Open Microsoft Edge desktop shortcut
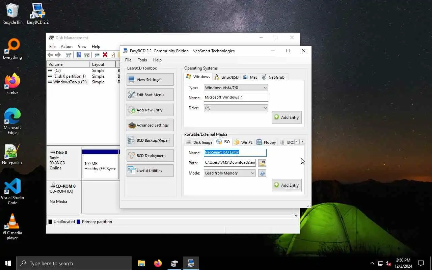This screenshot has height=270, width=432. pyautogui.click(x=12, y=122)
